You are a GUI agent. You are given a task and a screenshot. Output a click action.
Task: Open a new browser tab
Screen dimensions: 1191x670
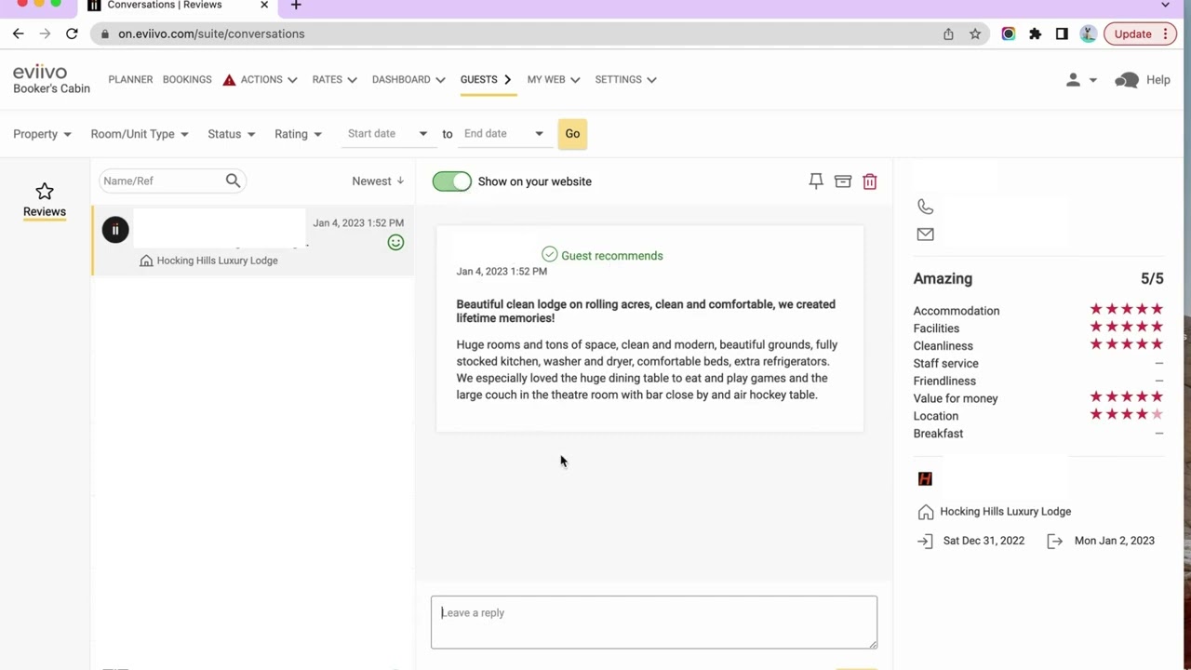[296, 6]
